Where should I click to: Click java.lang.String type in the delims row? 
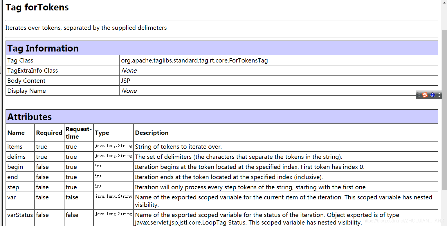tap(113, 156)
